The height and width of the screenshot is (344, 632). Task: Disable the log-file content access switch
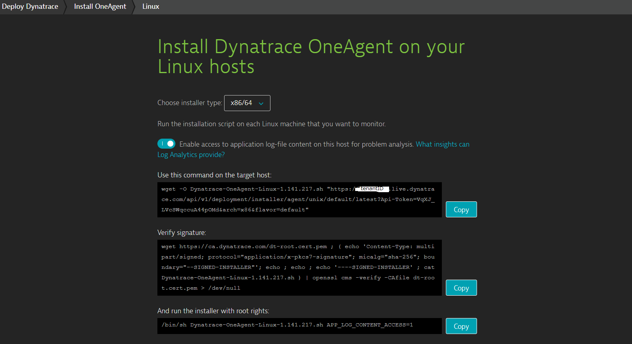coord(166,143)
